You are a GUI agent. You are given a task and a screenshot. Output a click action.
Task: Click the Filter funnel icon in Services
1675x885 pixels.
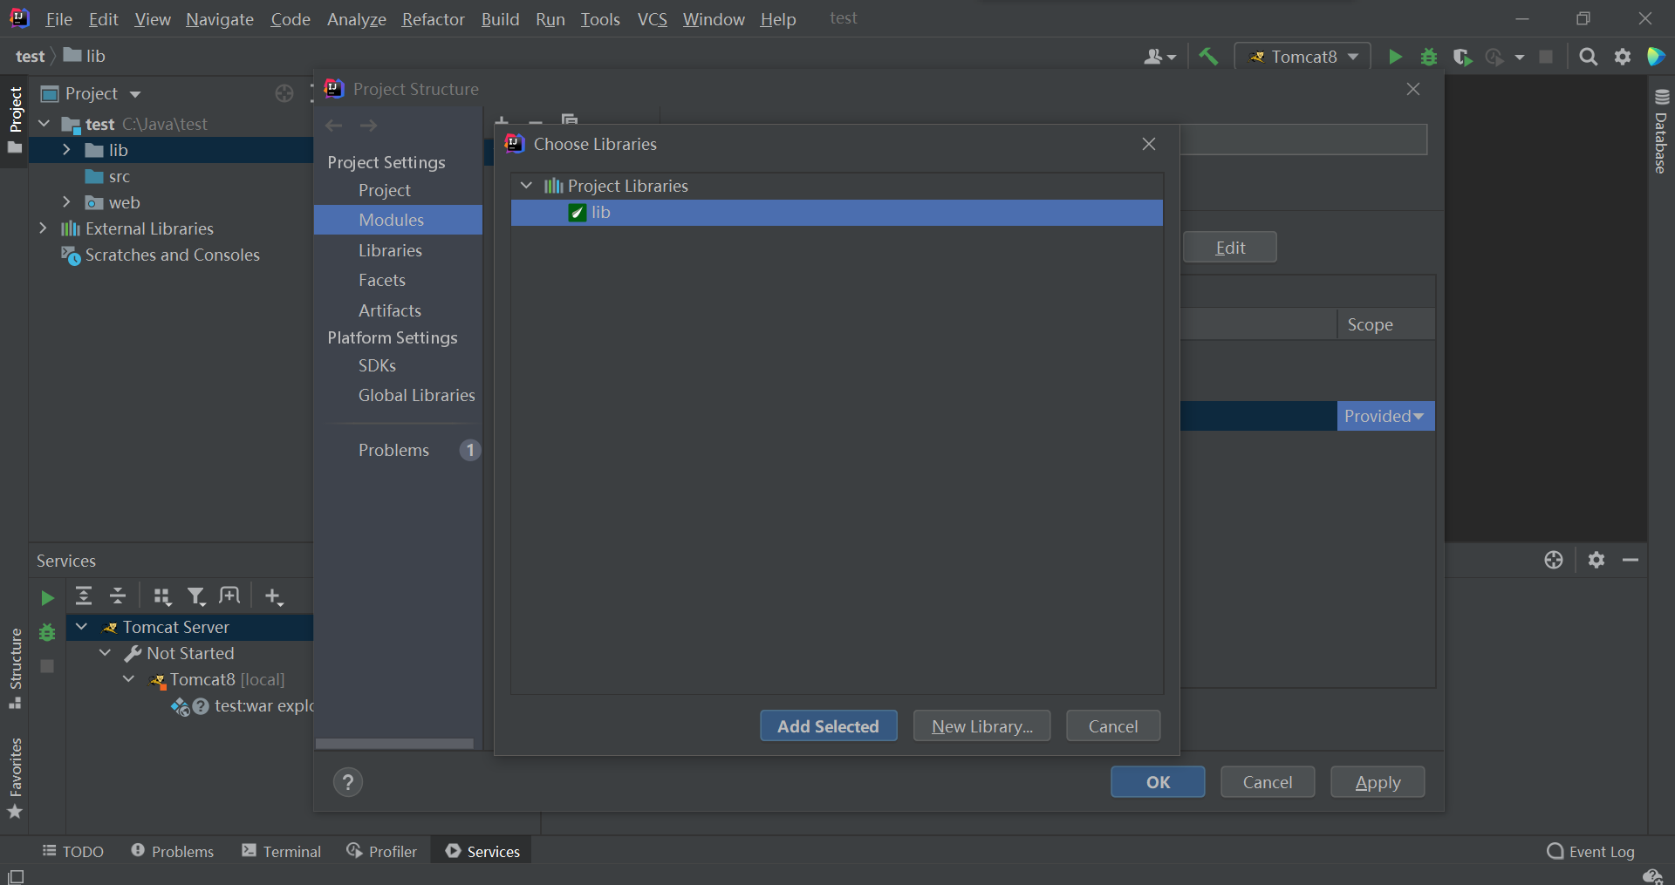(x=196, y=596)
